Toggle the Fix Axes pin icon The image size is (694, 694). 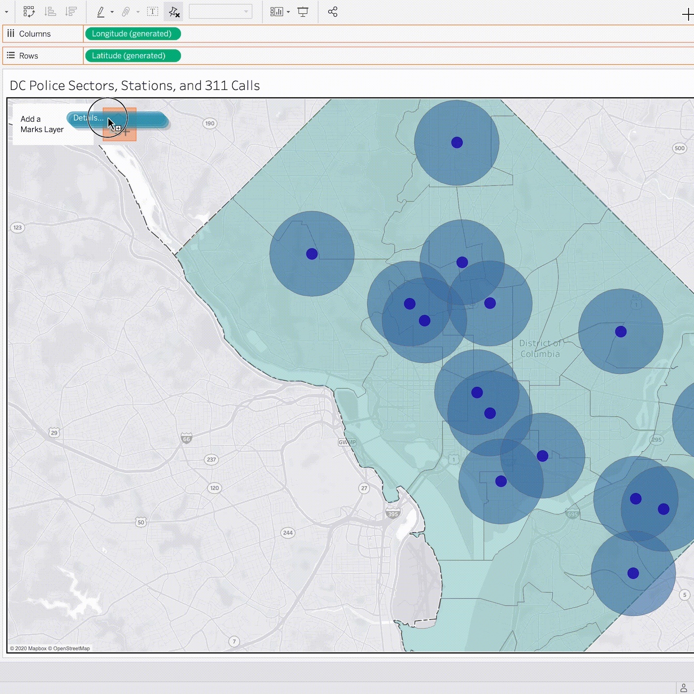pyautogui.click(x=173, y=12)
